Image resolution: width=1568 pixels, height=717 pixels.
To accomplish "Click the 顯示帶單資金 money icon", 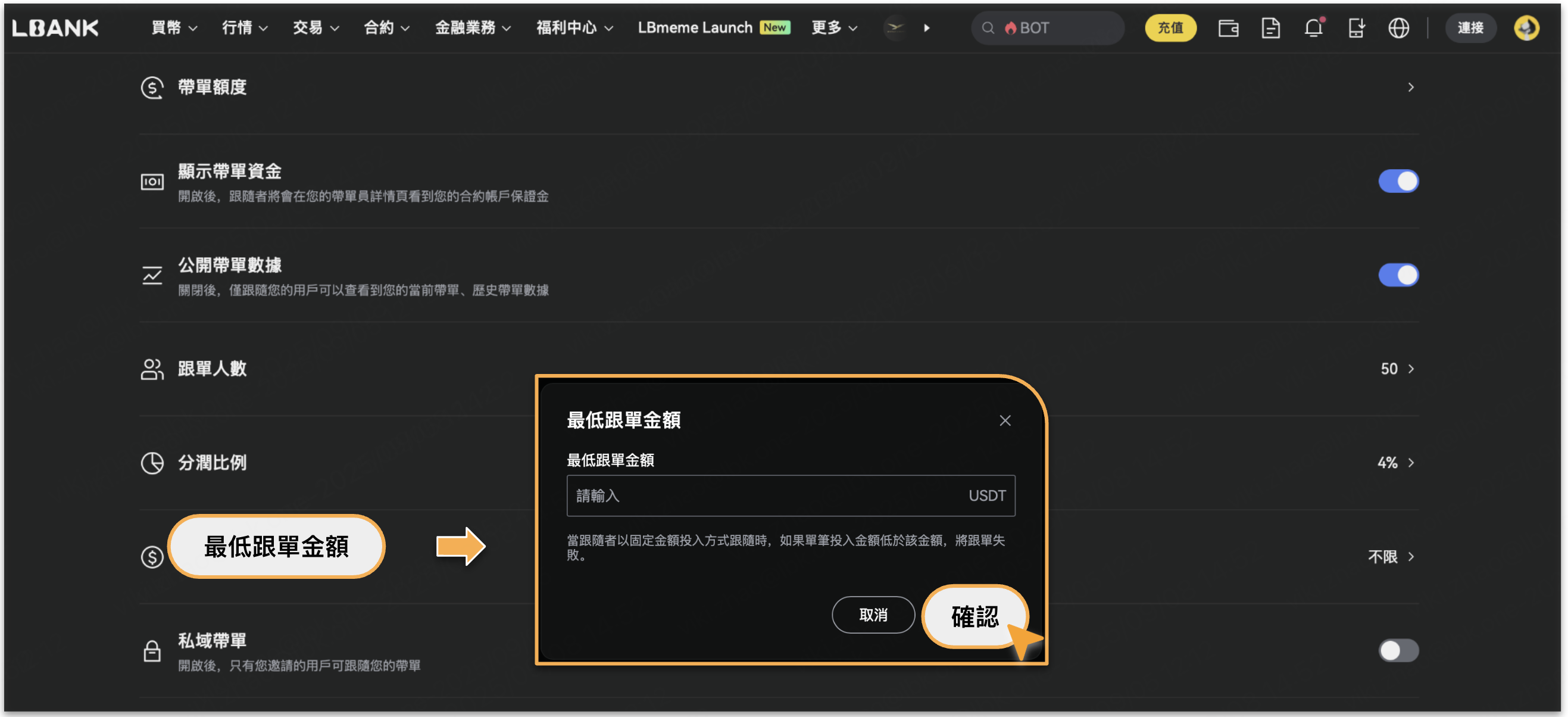I will pos(152,182).
